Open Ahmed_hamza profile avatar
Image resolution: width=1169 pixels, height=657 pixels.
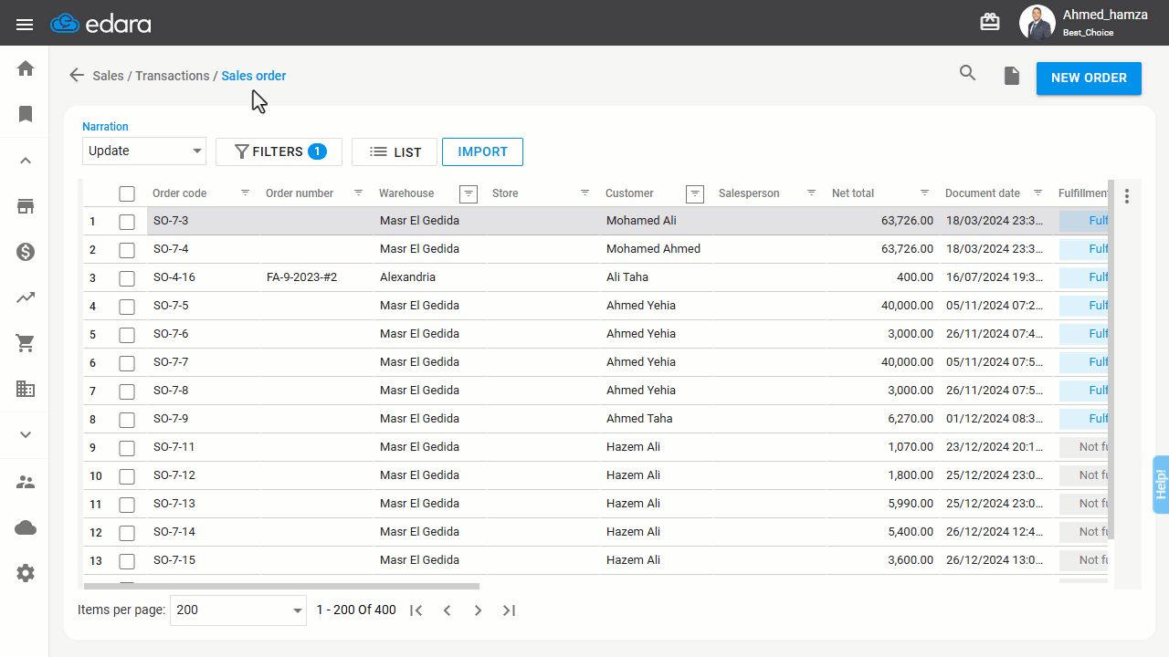(1037, 23)
